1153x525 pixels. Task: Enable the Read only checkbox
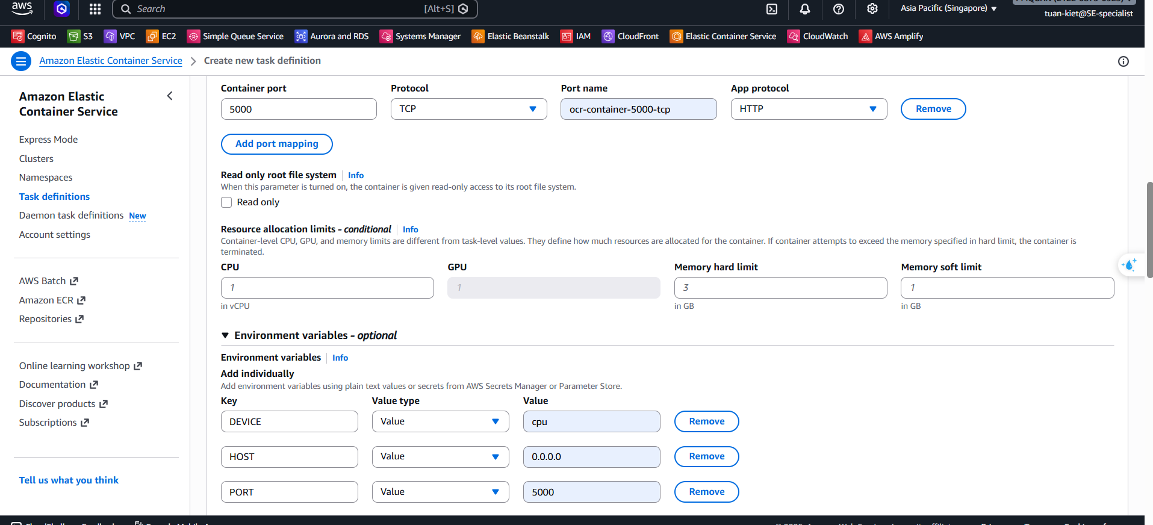pyautogui.click(x=226, y=202)
